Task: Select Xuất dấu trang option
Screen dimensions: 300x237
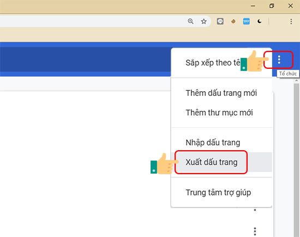Action: pos(221,162)
